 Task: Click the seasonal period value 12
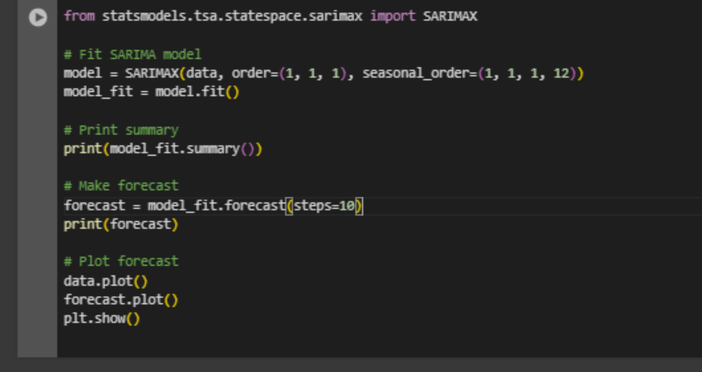click(x=561, y=73)
